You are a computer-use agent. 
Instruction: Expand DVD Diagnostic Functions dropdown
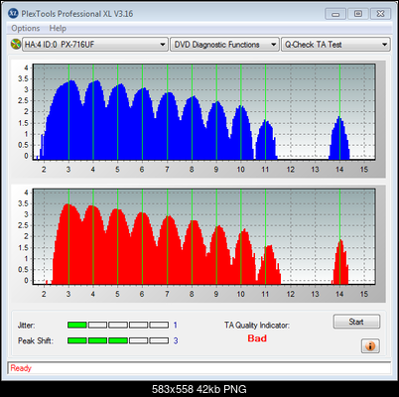tap(224, 45)
